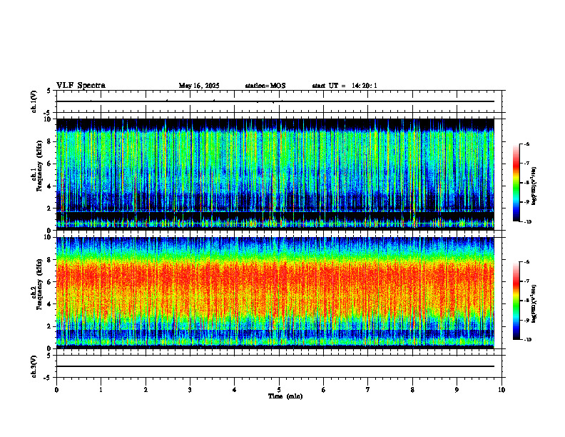Screen dimensions: 565x437
Task: Click ch.3(V) axis tick "-5"
Action: point(49,378)
